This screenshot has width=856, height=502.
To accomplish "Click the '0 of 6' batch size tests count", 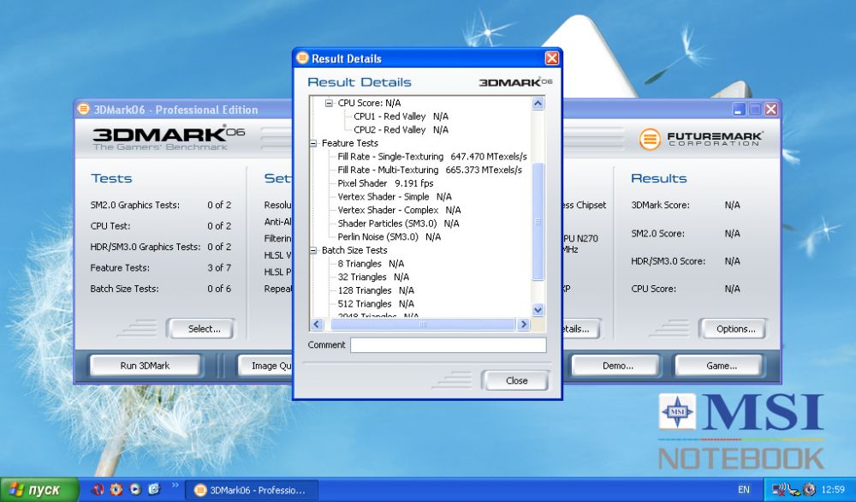I will [219, 289].
